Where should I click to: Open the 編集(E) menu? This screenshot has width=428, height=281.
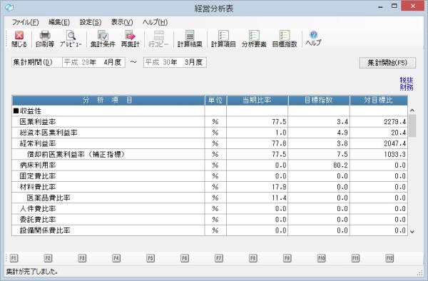pos(59,22)
